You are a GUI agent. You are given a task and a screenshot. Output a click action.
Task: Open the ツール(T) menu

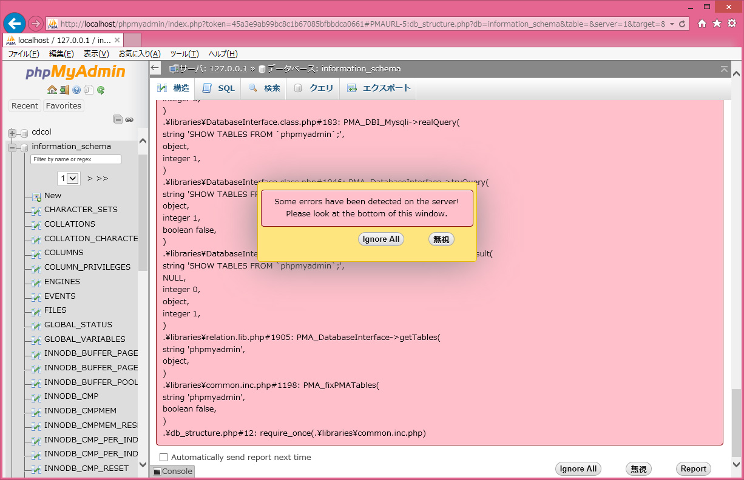pyautogui.click(x=184, y=54)
